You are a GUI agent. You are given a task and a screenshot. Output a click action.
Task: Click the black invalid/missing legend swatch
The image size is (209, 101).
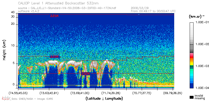(191, 97)
